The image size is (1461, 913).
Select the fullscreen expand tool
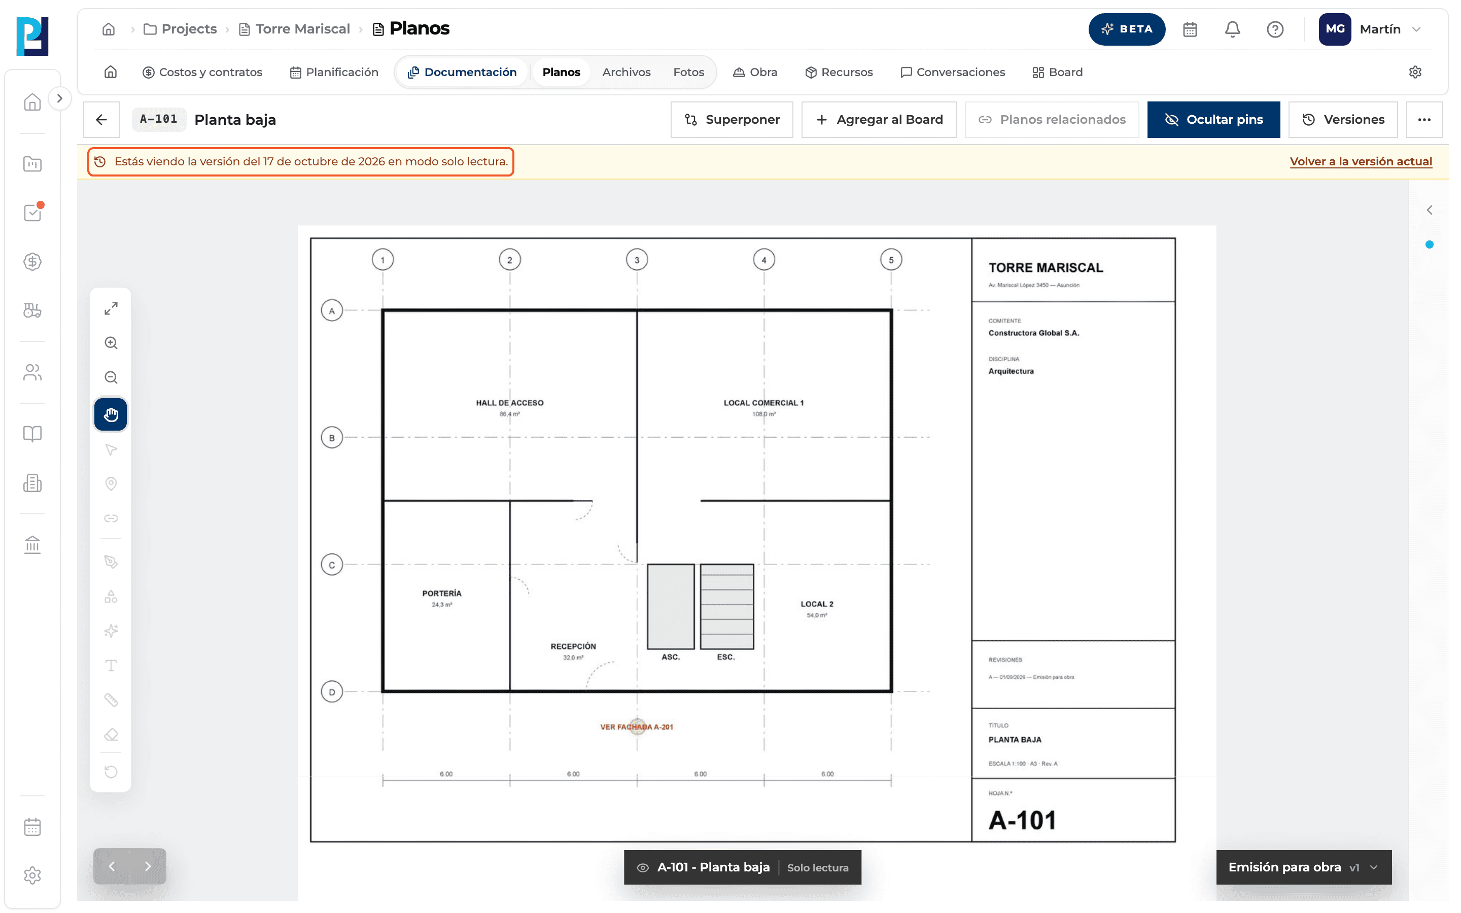click(x=111, y=308)
